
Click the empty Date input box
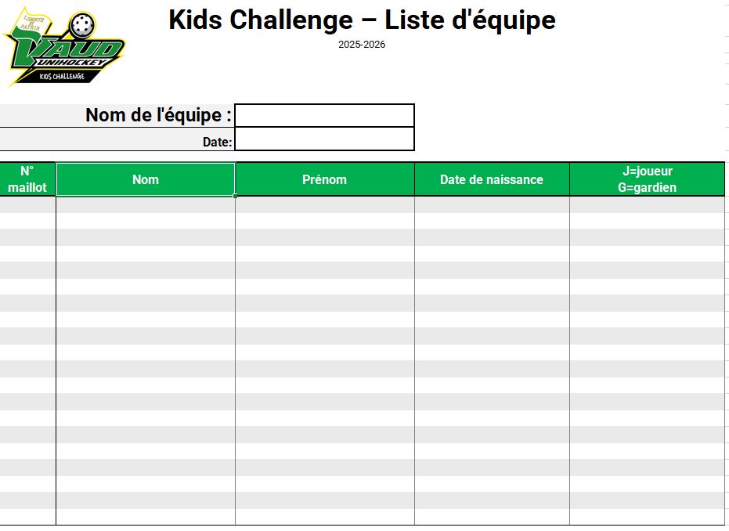click(324, 139)
